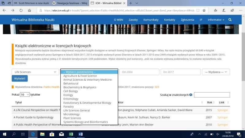Open the Komunikaty menu item
Screen dimensions: 245x138
(151, 20)
